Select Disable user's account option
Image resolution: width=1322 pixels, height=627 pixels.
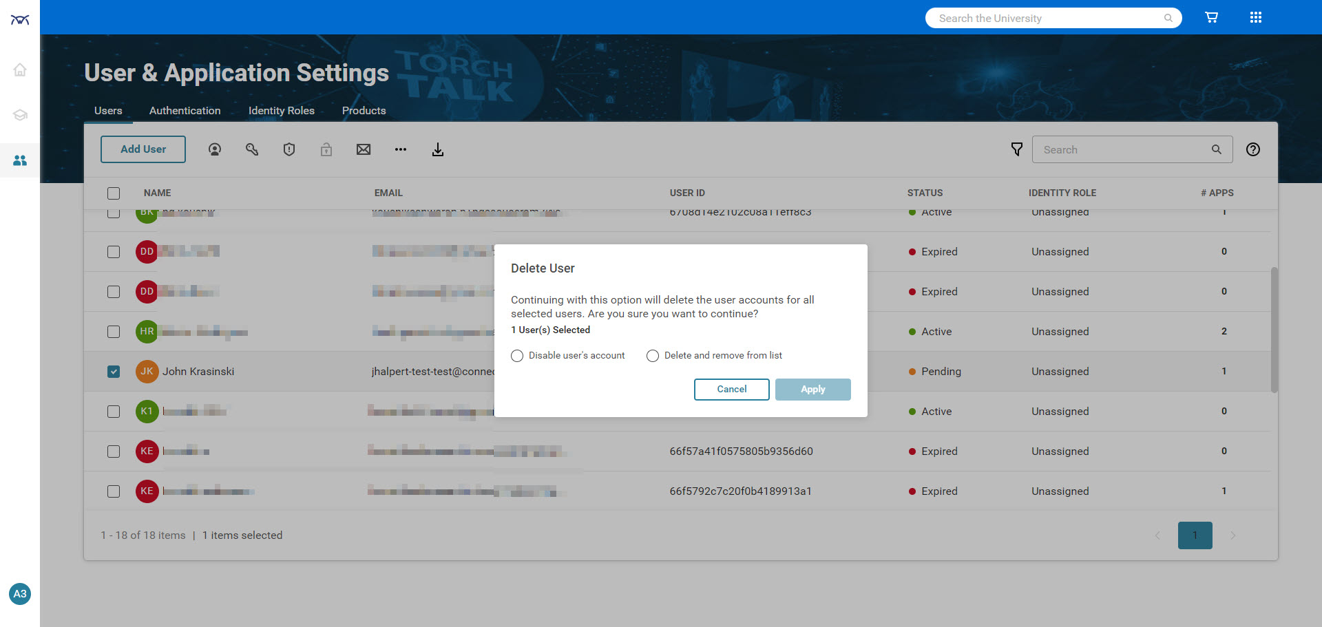coord(517,356)
